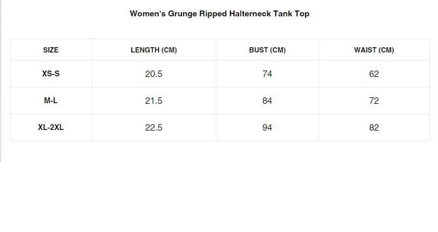438x232 pixels.
Task: Click the word Grunge in the title
Action: (183, 14)
